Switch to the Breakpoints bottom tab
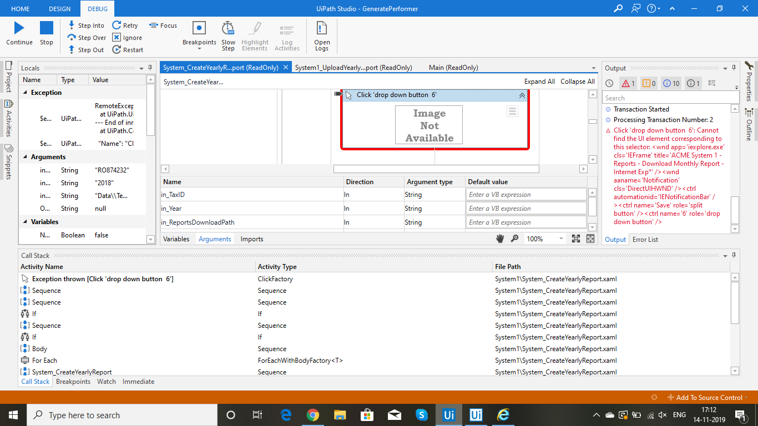 (73, 382)
